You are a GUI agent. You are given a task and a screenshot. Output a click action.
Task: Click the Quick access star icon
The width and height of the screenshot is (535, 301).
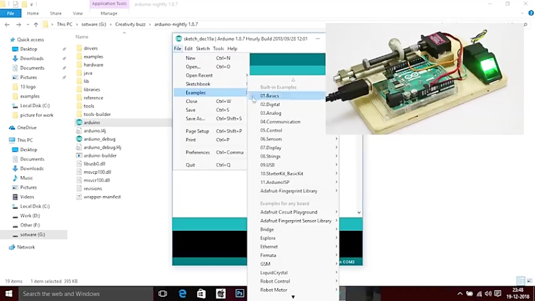[12, 40]
